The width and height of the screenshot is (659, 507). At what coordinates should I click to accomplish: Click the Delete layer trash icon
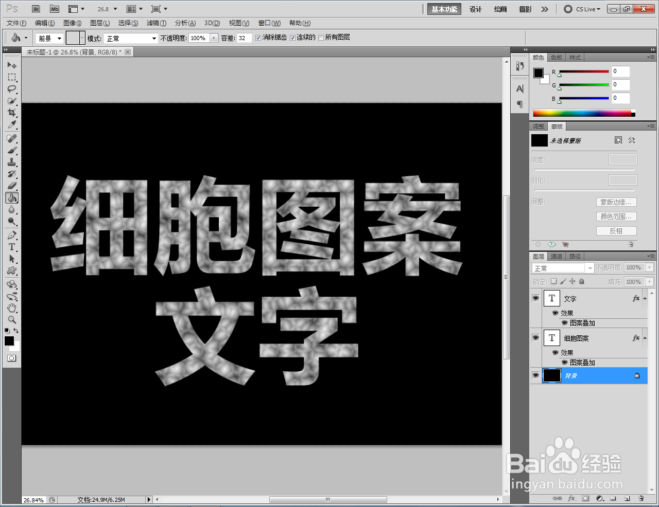click(x=641, y=498)
